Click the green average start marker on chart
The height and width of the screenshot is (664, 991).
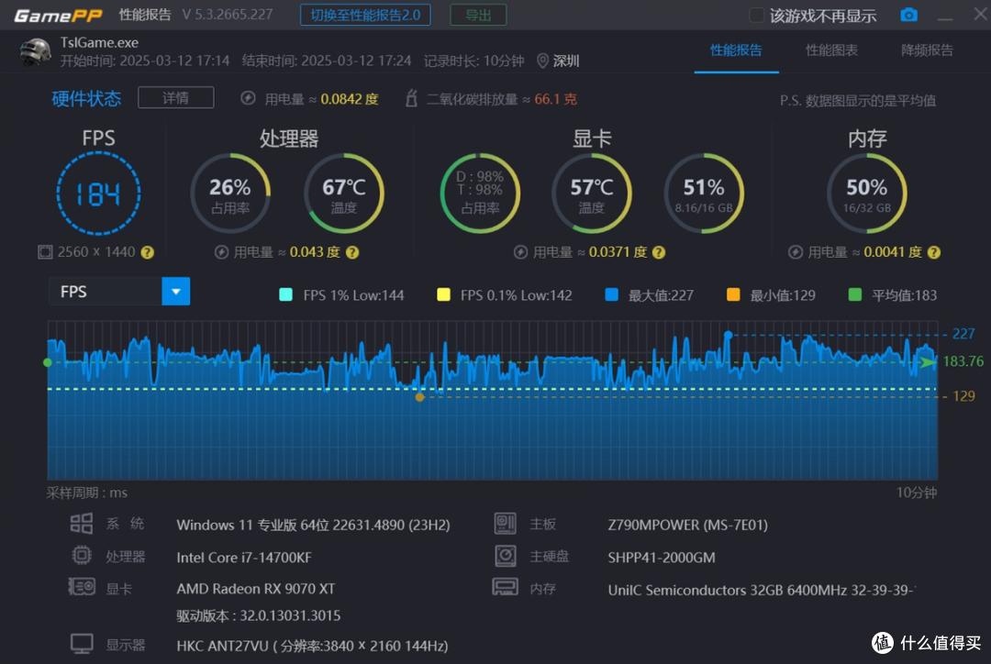pyautogui.click(x=48, y=362)
